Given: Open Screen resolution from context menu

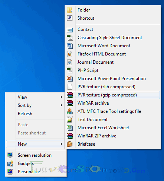Looking at the screenshot, I should click(x=36, y=155).
